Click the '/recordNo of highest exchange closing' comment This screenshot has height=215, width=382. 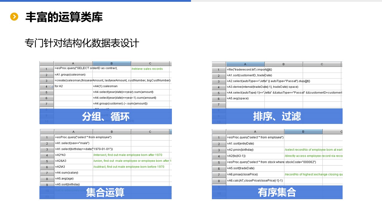[313, 175]
